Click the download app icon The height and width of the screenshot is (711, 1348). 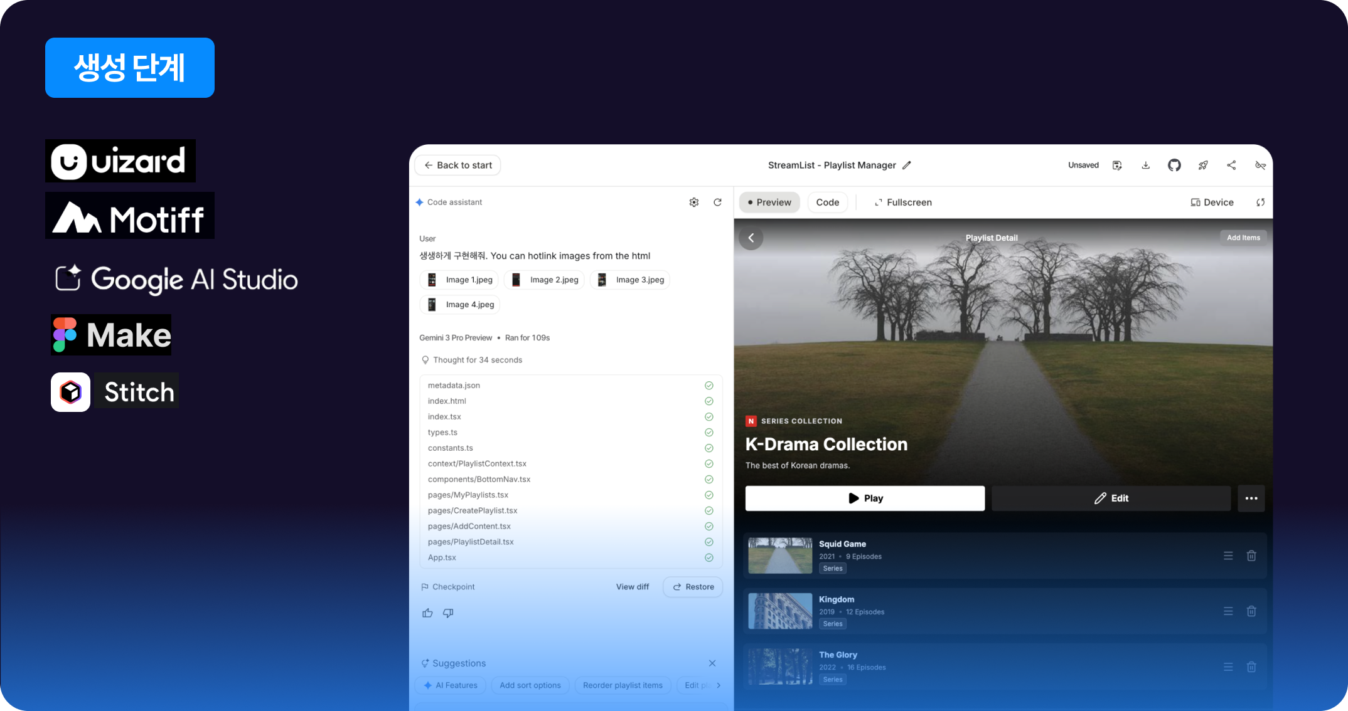(1145, 166)
